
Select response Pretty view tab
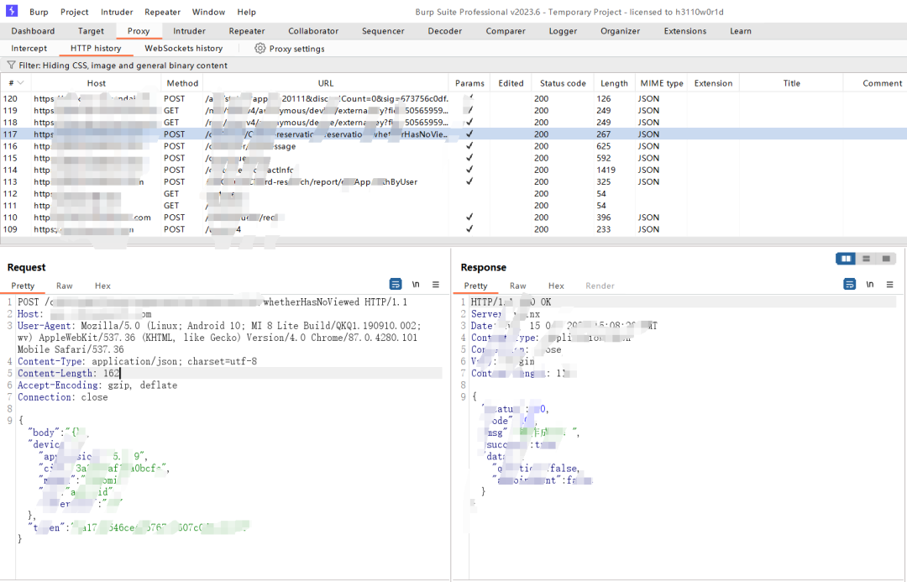(475, 286)
